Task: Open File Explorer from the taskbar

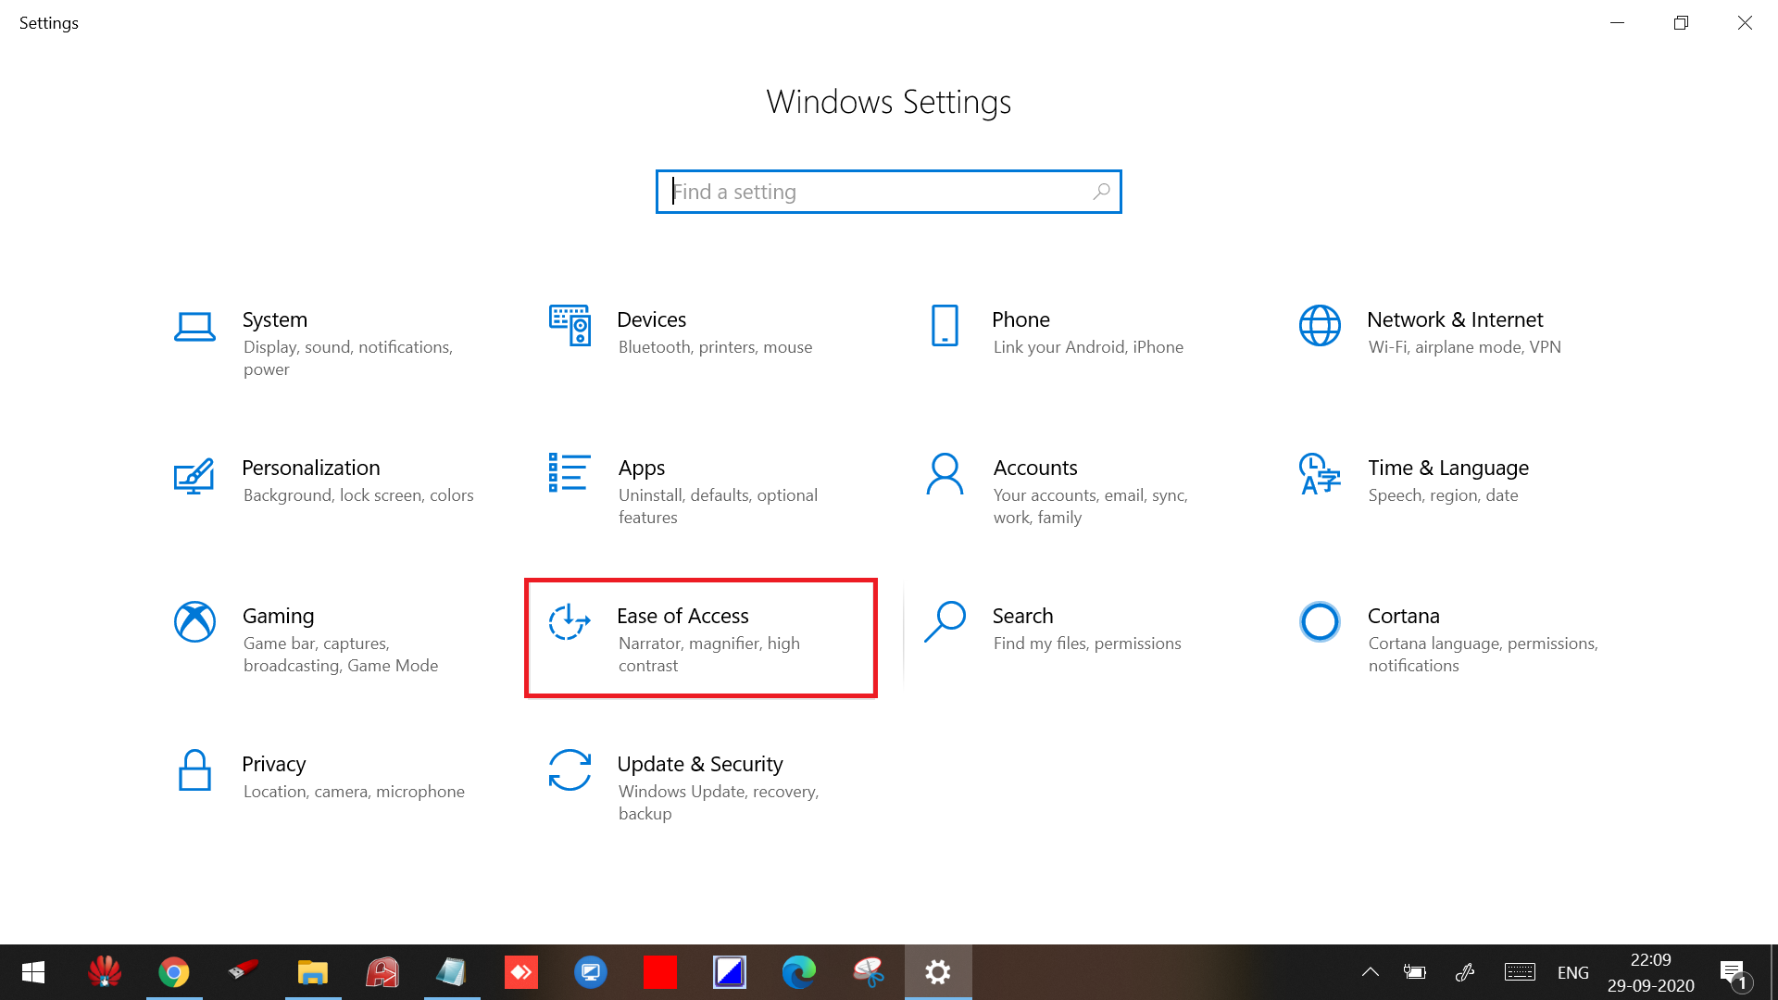Action: tap(313, 972)
